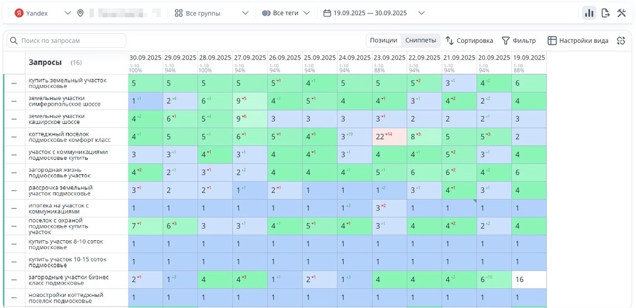Click the Yandex logo icon

18,13
